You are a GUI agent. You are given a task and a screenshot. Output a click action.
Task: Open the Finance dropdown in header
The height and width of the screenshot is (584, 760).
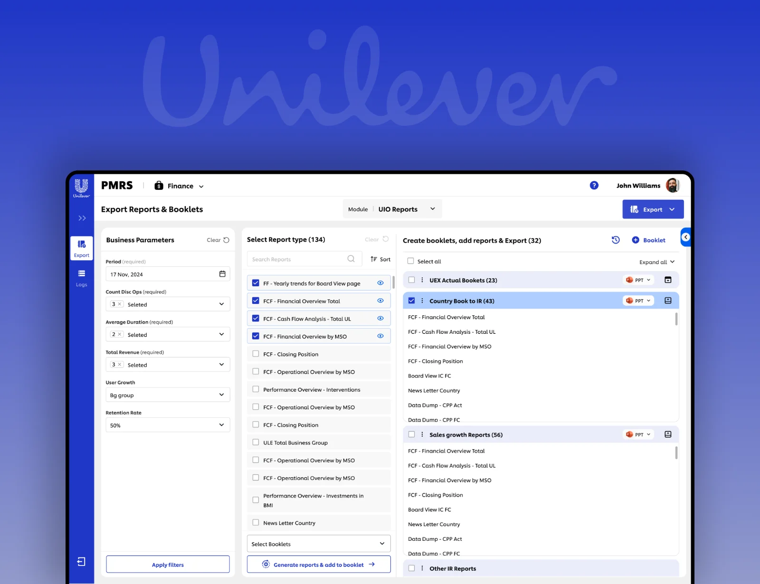click(179, 186)
